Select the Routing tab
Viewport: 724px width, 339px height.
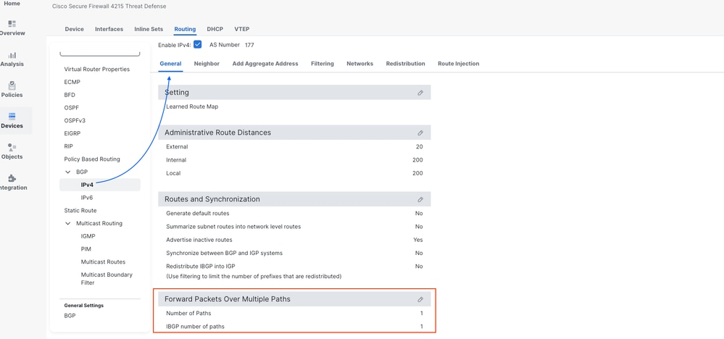tap(185, 29)
